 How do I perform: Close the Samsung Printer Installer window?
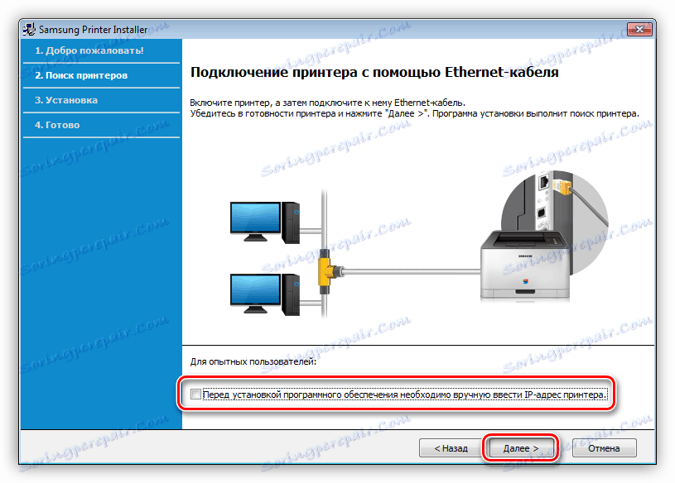pos(639,29)
